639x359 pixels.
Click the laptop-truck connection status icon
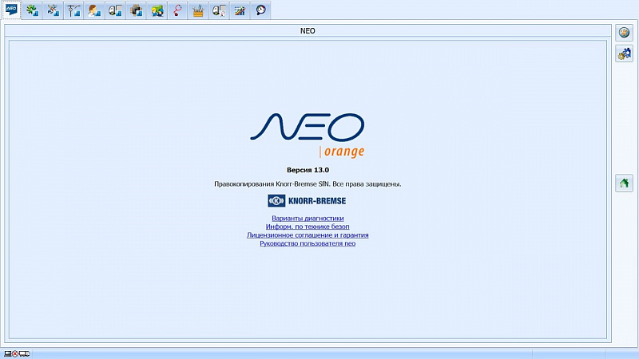pyautogui.click(x=17, y=353)
